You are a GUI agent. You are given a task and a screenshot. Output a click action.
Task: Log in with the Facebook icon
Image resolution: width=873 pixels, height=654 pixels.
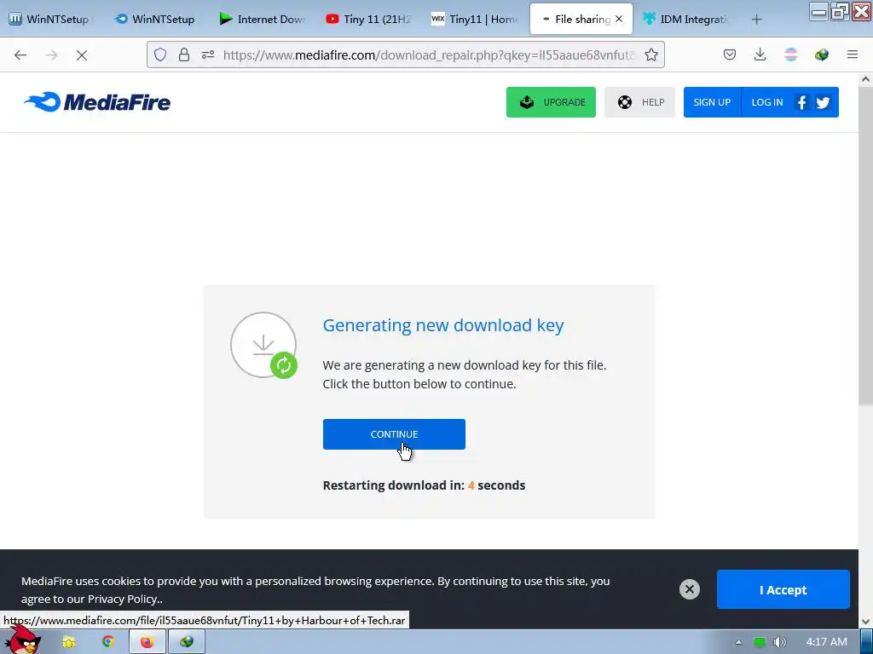point(801,102)
